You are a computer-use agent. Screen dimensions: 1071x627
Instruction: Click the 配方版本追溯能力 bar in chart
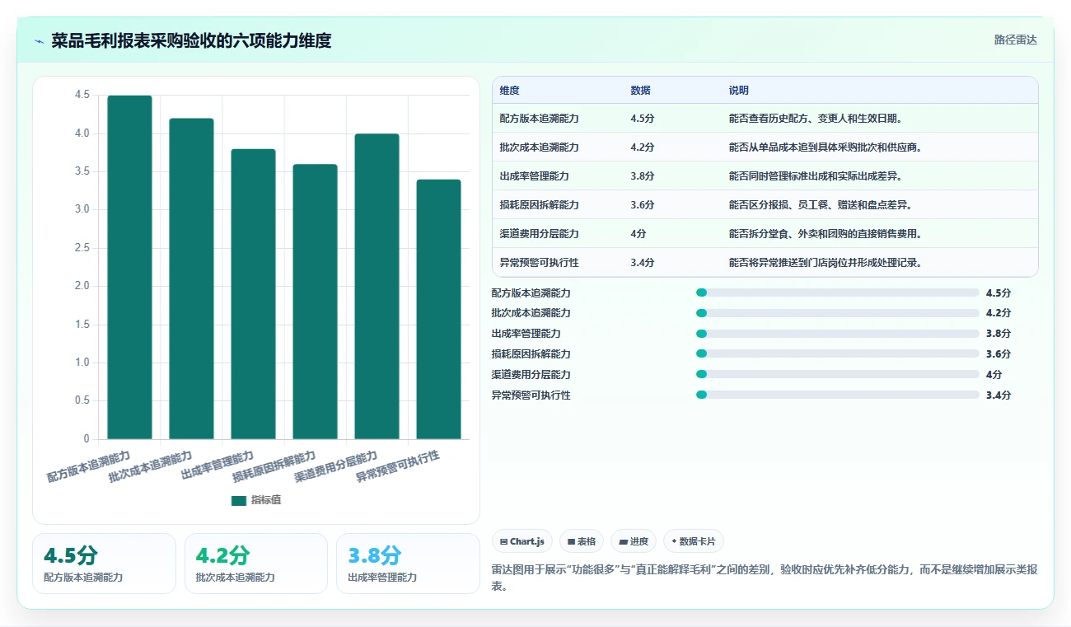point(129,267)
